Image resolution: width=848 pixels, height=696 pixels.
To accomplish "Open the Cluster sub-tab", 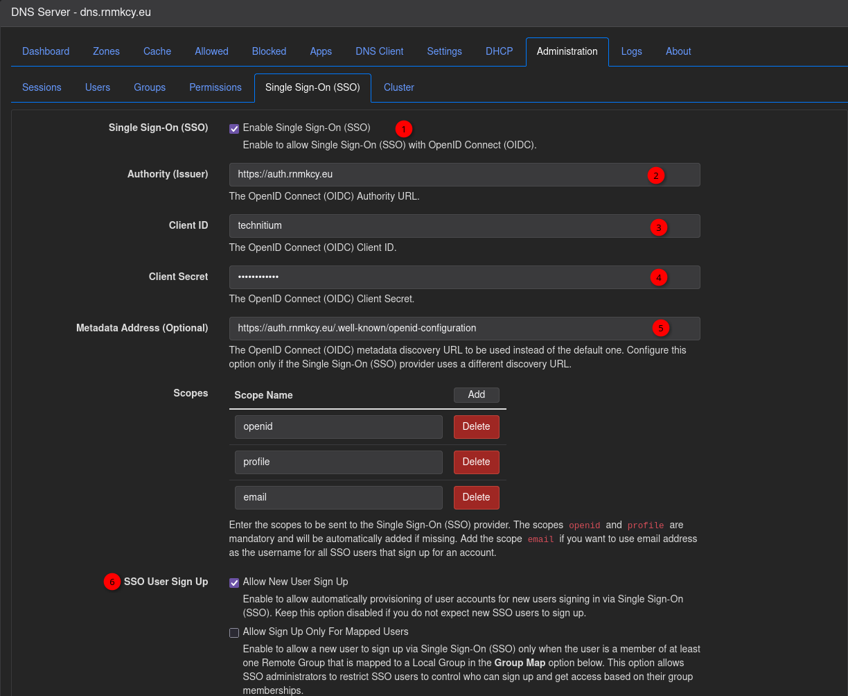I will coord(399,87).
